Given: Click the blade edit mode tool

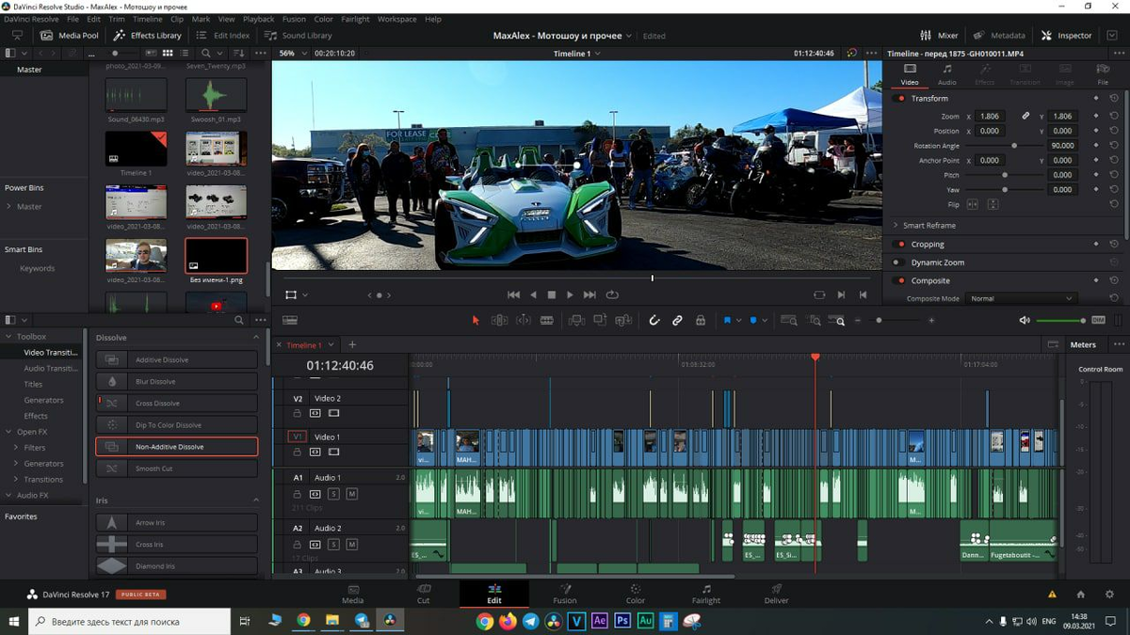Looking at the screenshot, I should tap(546, 321).
